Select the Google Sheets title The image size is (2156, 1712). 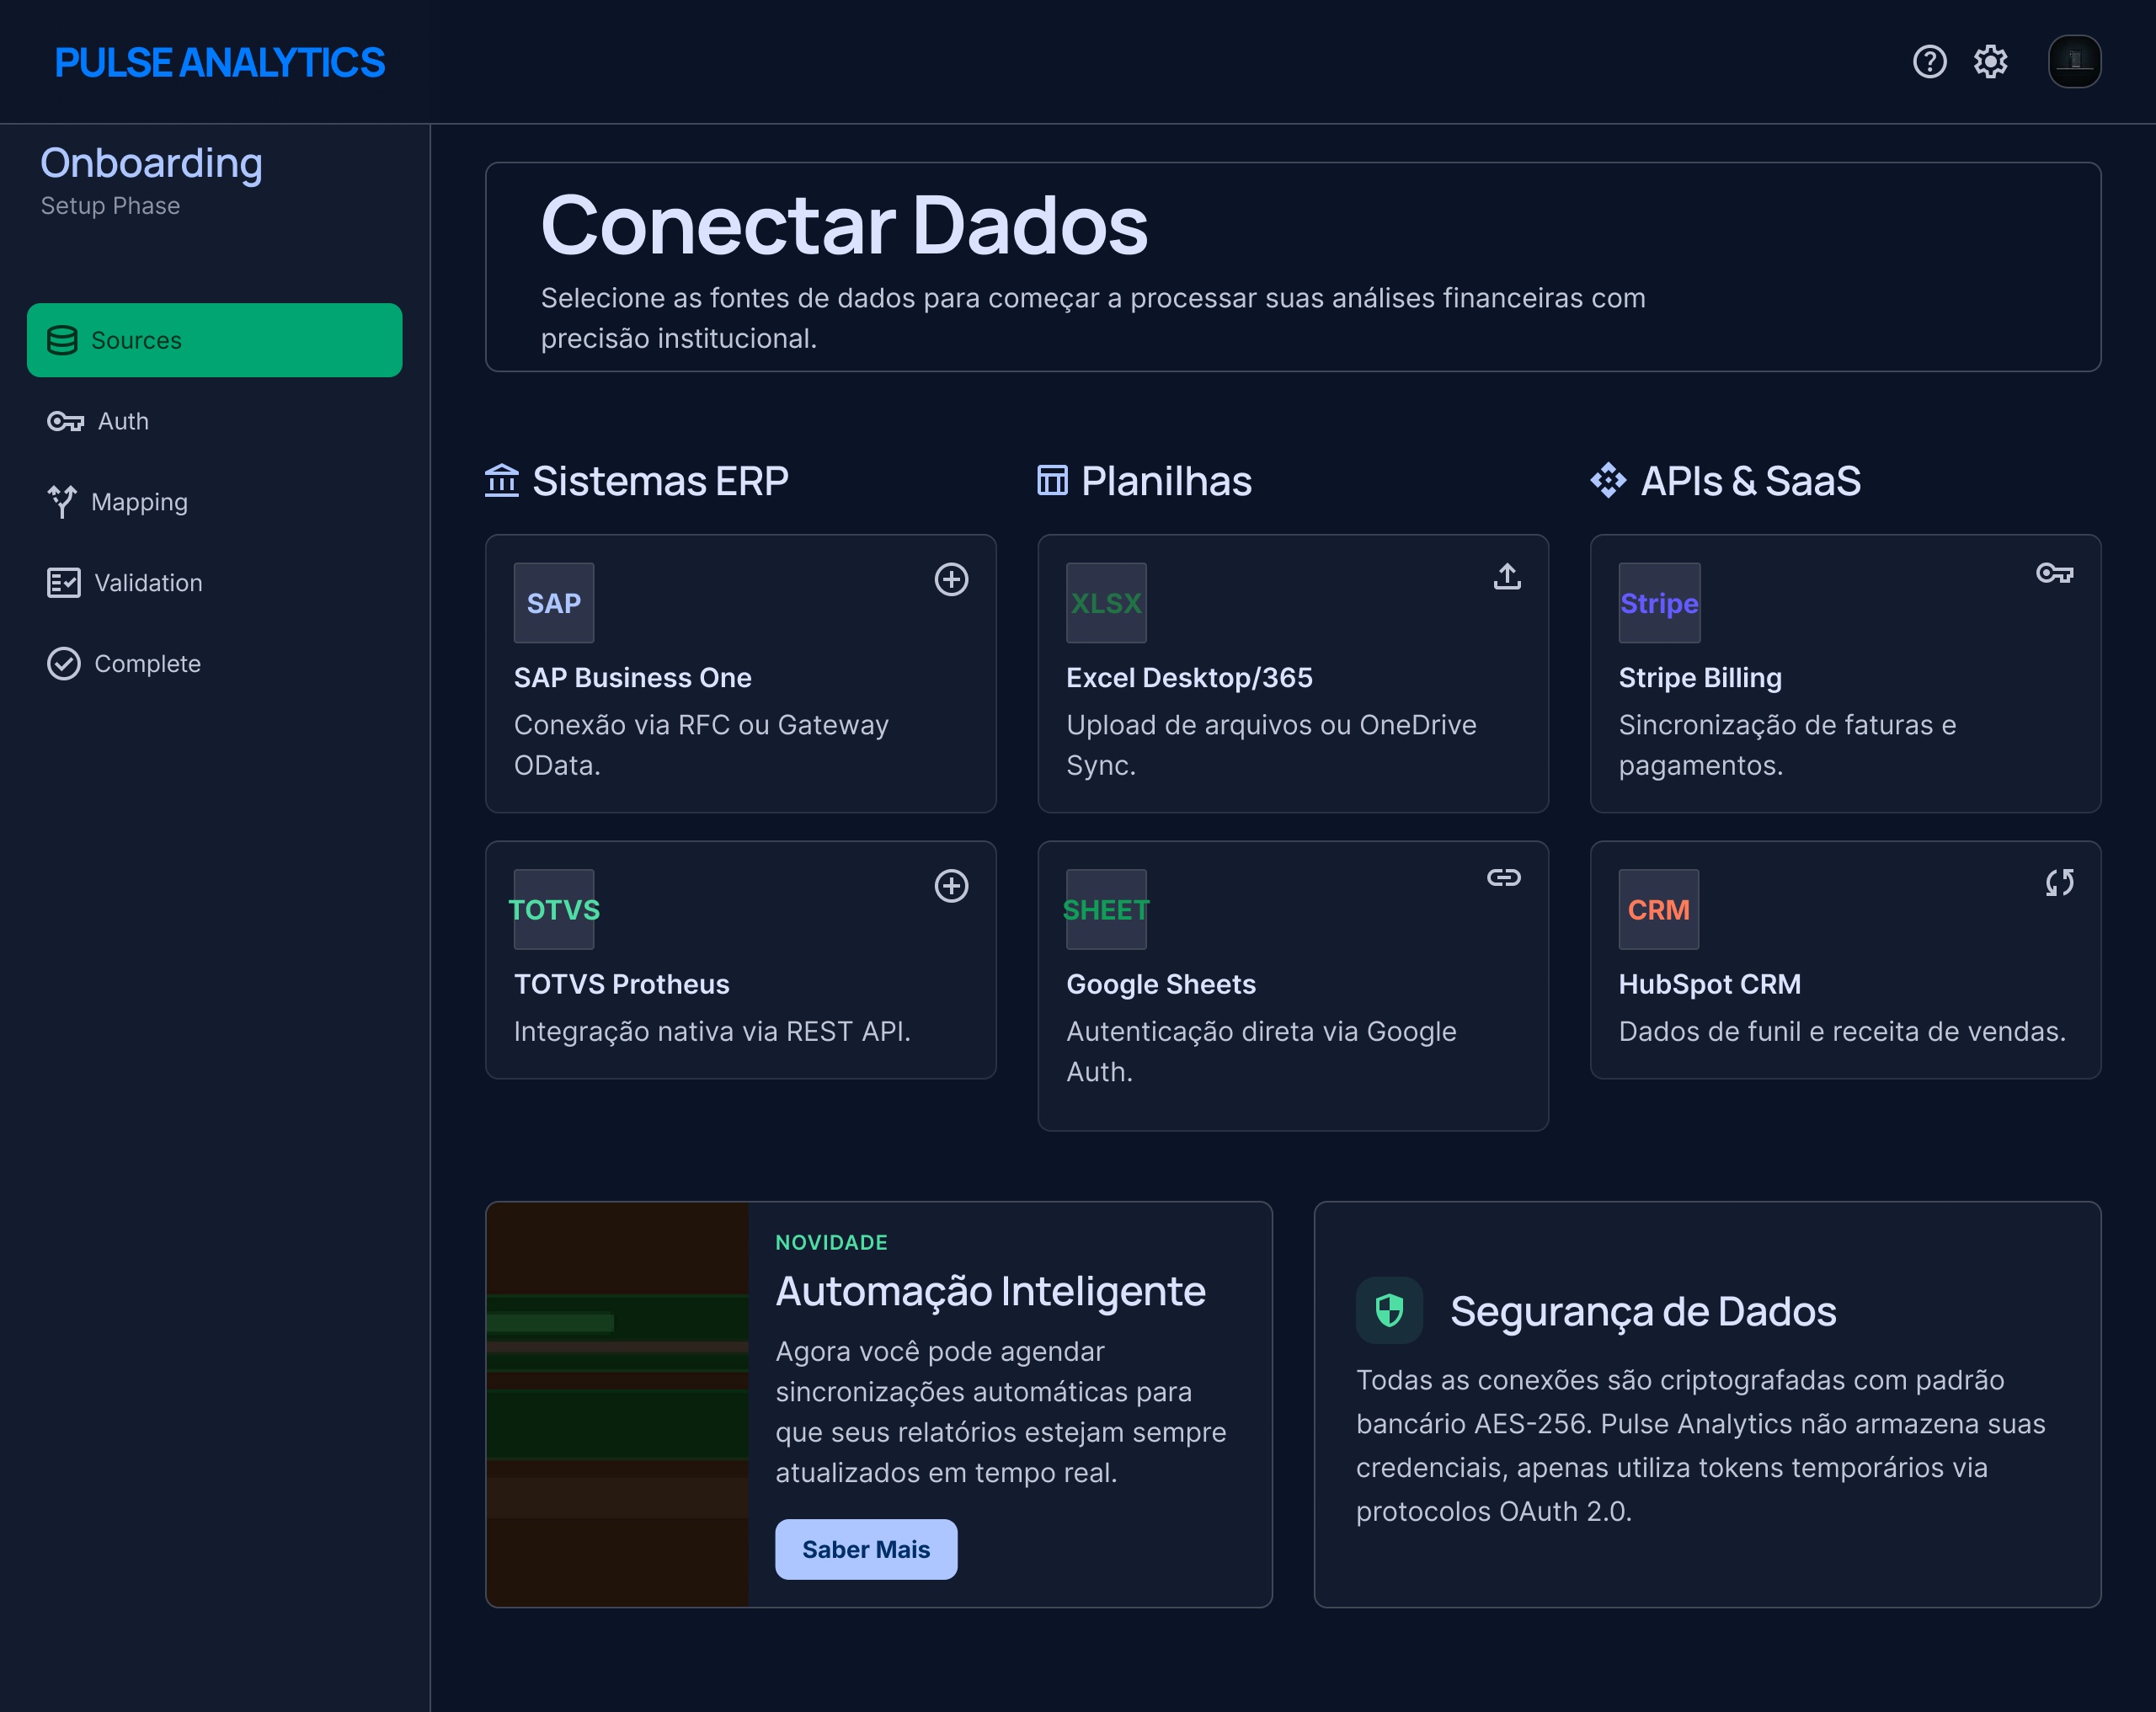tap(1161, 985)
